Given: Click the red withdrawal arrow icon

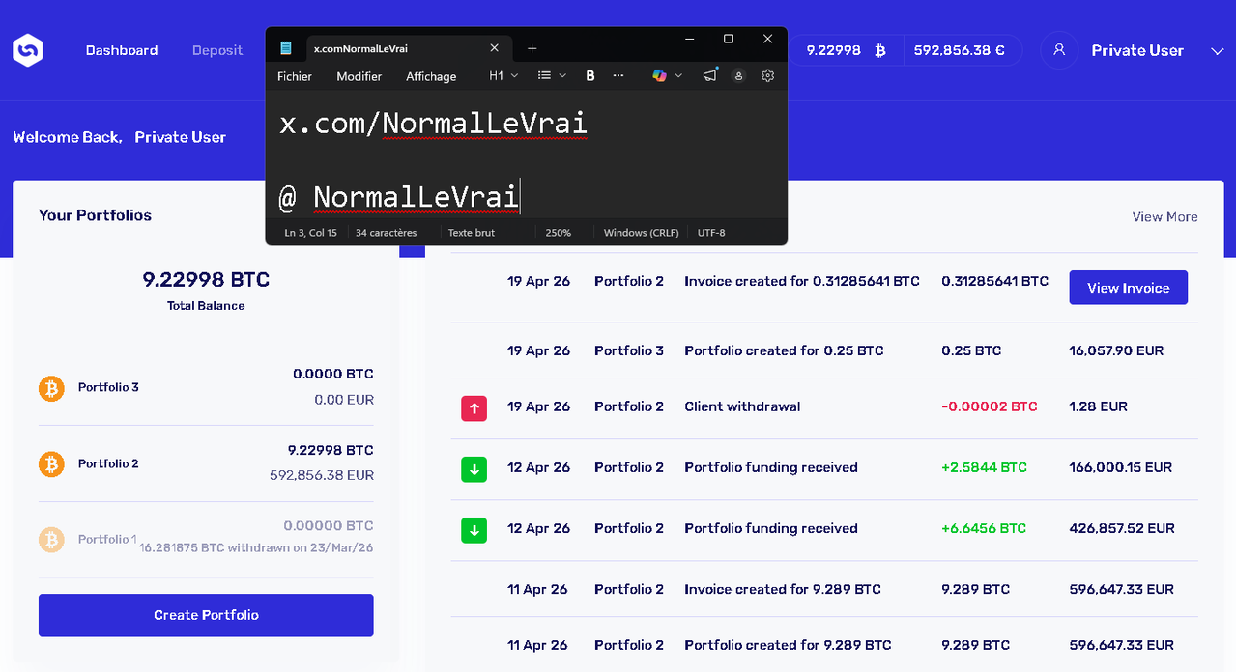Looking at the screenshot, I should click(474, 408).
